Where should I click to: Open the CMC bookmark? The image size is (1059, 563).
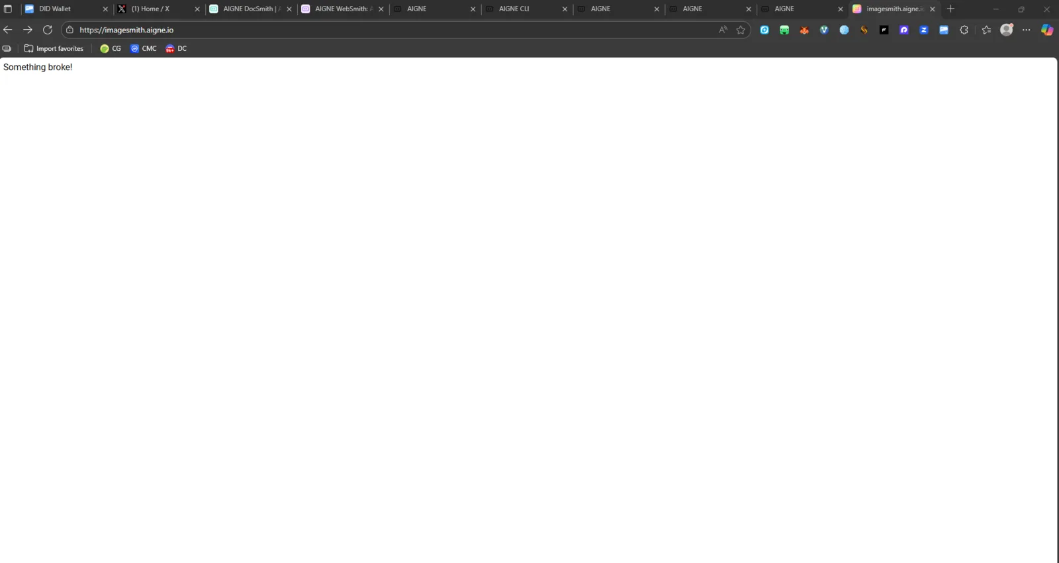pos(144,48)
